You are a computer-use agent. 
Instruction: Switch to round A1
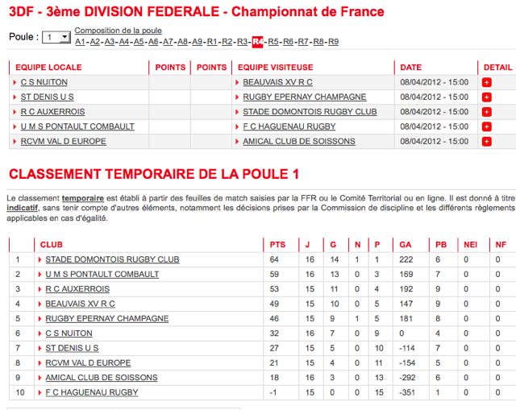coord(80,42)
